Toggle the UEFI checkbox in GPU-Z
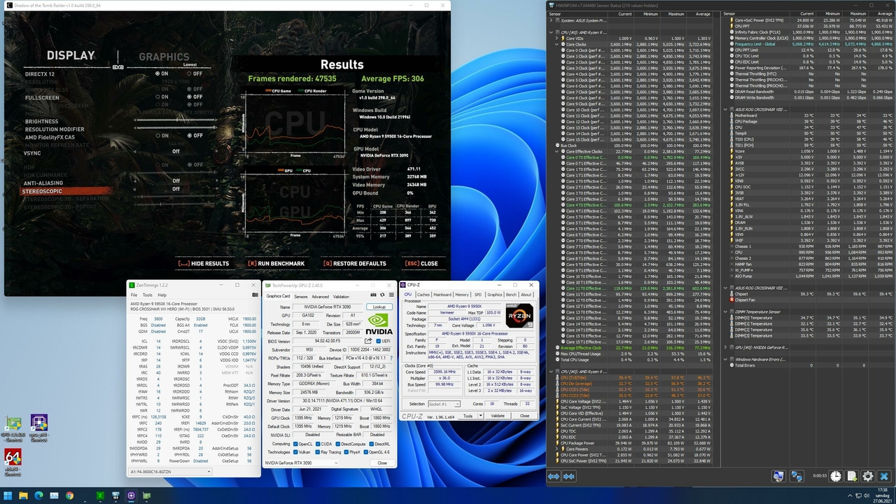Image resolution: width=896 pixels, height=504 pixels. (x=379, y=341)
